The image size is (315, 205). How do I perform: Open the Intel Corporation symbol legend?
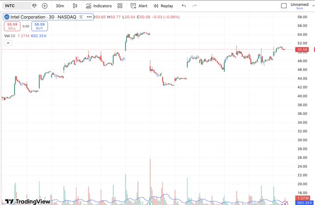(x=43, y=17)
